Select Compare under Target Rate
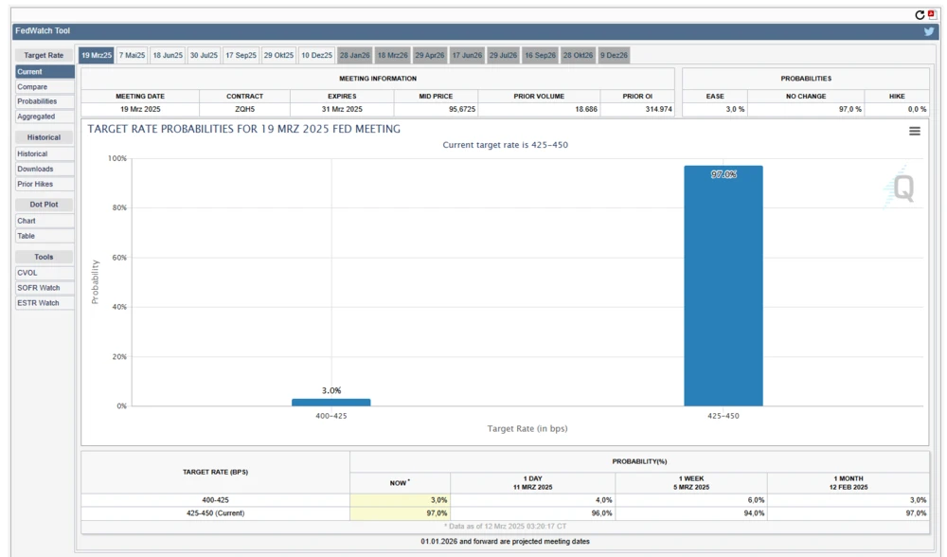 point(43,86)
